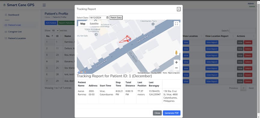260x118 pixels.
Task: Switch to the Map view tab
Action: tap(83, 24)
